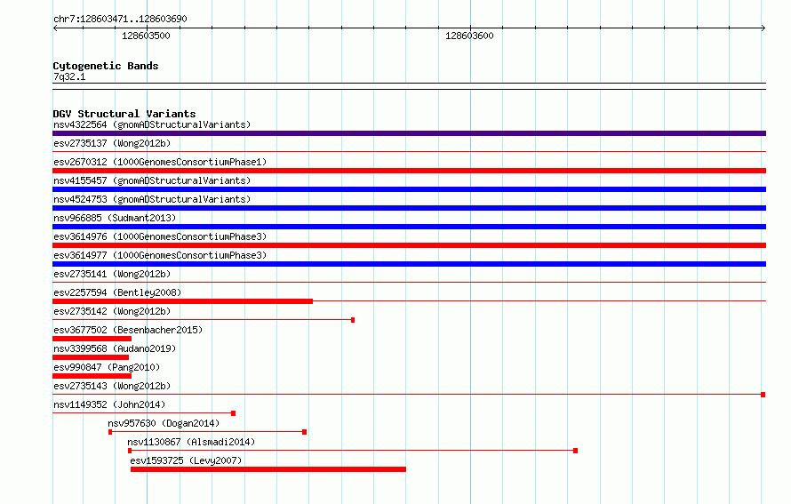
Task: Click the Cytogenetic Bands track title
Action: (106, 66)
